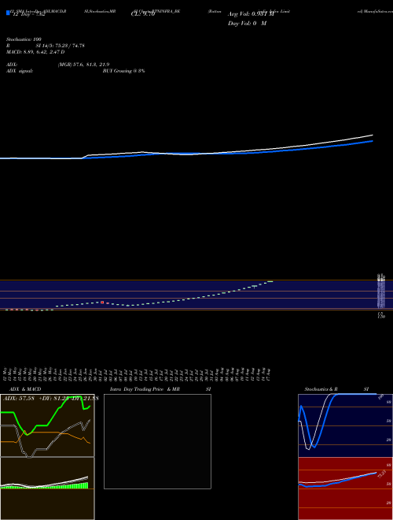Click the 'Intra Day Trading Price & MR' title
The height and width of the screenshot is (520, 393).
click(x=145, y=389)
